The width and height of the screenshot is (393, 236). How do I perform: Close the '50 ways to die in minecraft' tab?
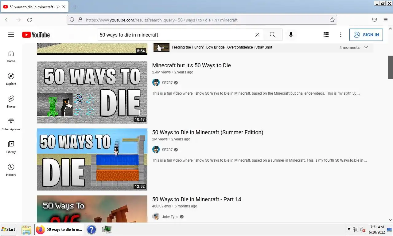(x=63, y=7)
